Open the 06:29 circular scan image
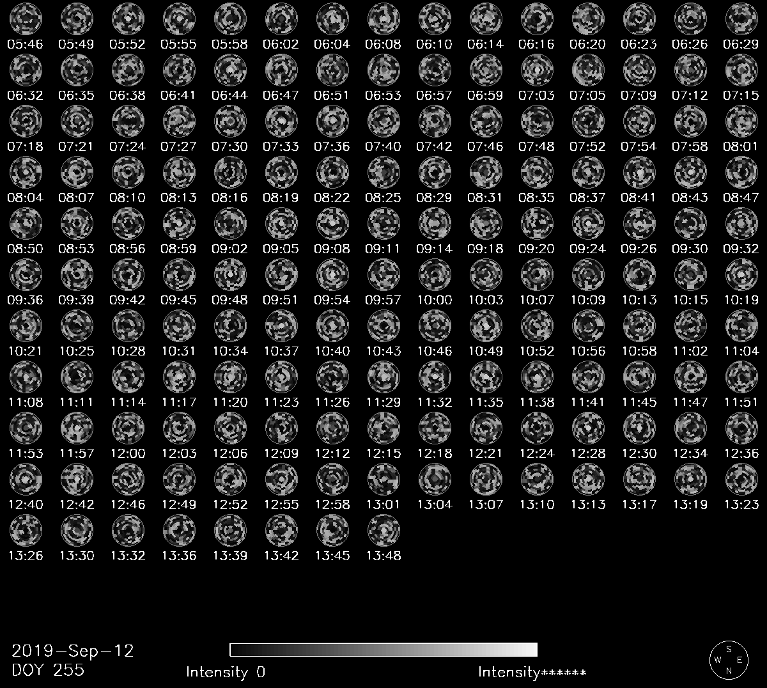 [x=741, y=19]
